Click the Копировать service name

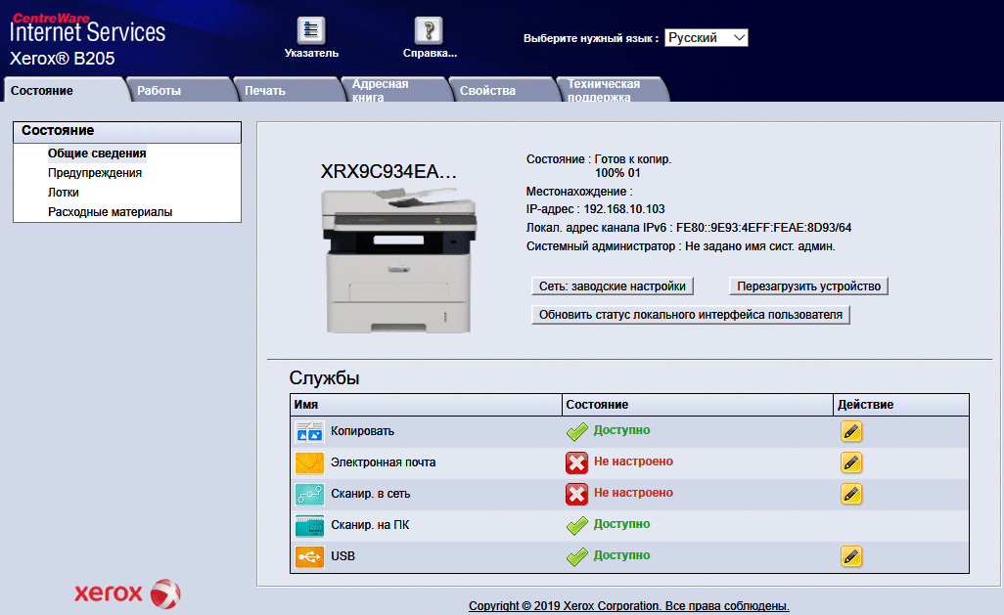[362, 431]
